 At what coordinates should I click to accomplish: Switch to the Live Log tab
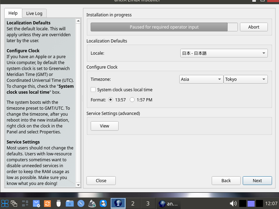(34, 13)
